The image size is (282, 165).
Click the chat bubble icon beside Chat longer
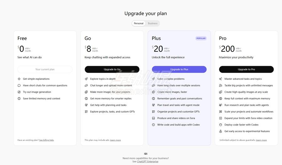pos(86,85)
